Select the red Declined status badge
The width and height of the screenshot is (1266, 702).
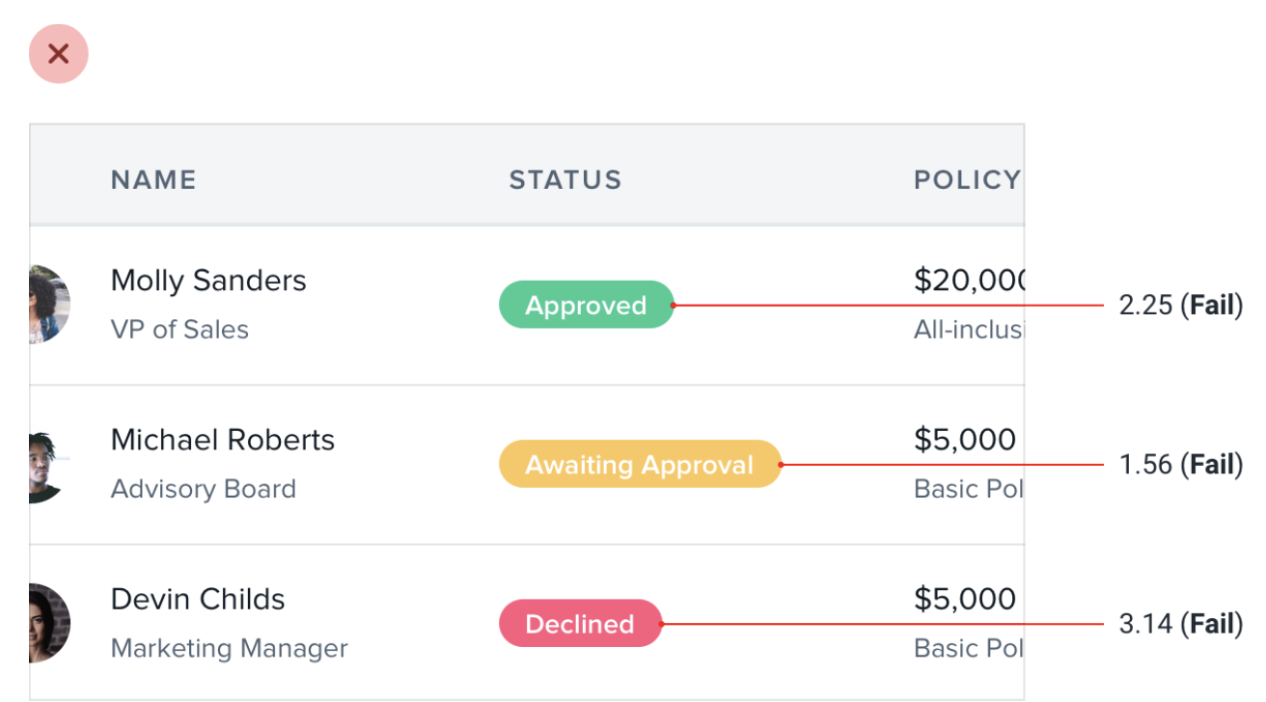click(x=580, y=623)
